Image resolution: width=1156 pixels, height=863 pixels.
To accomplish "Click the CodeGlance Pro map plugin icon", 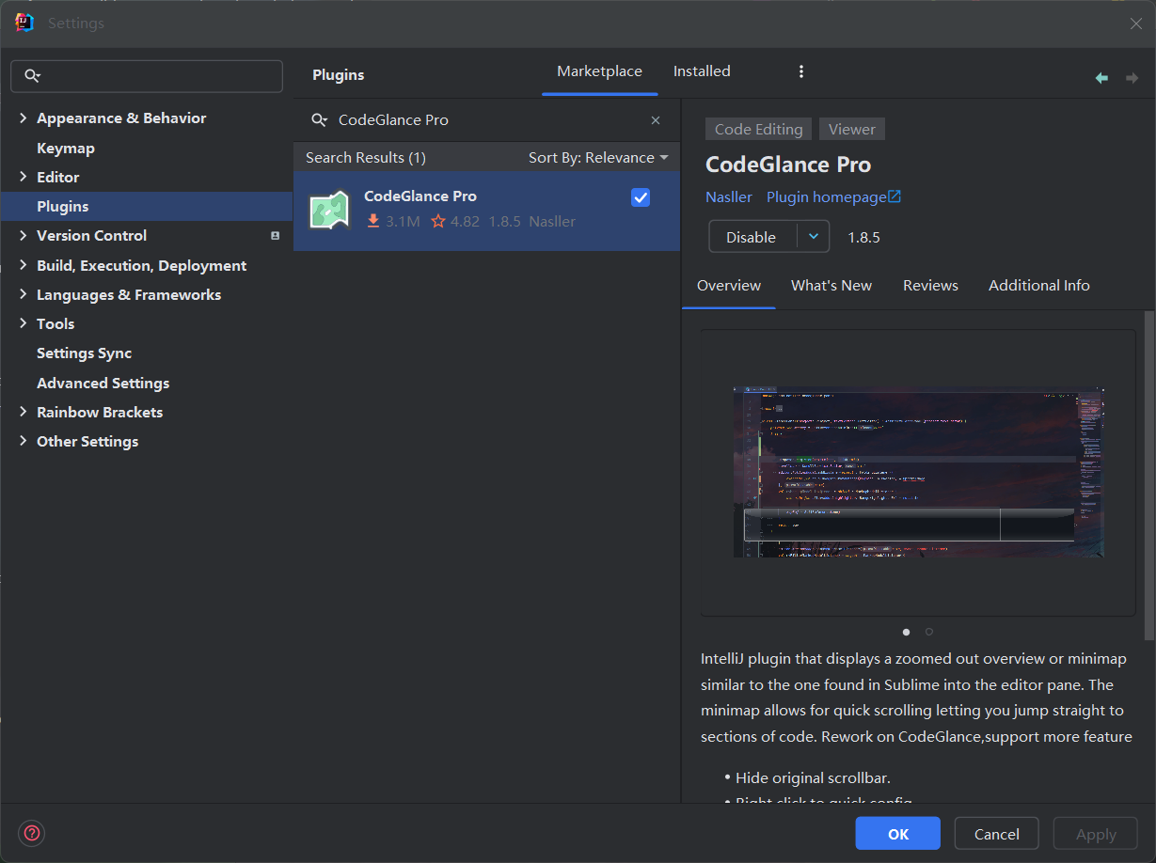I will tap(329, 210).
